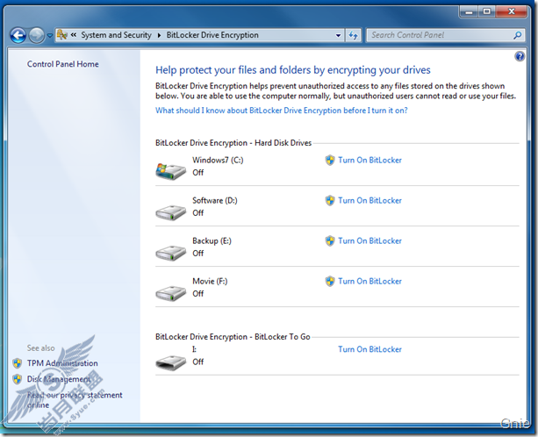Viewport: 538px width, 437px height.
Task: Turn On BitLocker for Backup (E:)
Action: (x=369, y=241)
